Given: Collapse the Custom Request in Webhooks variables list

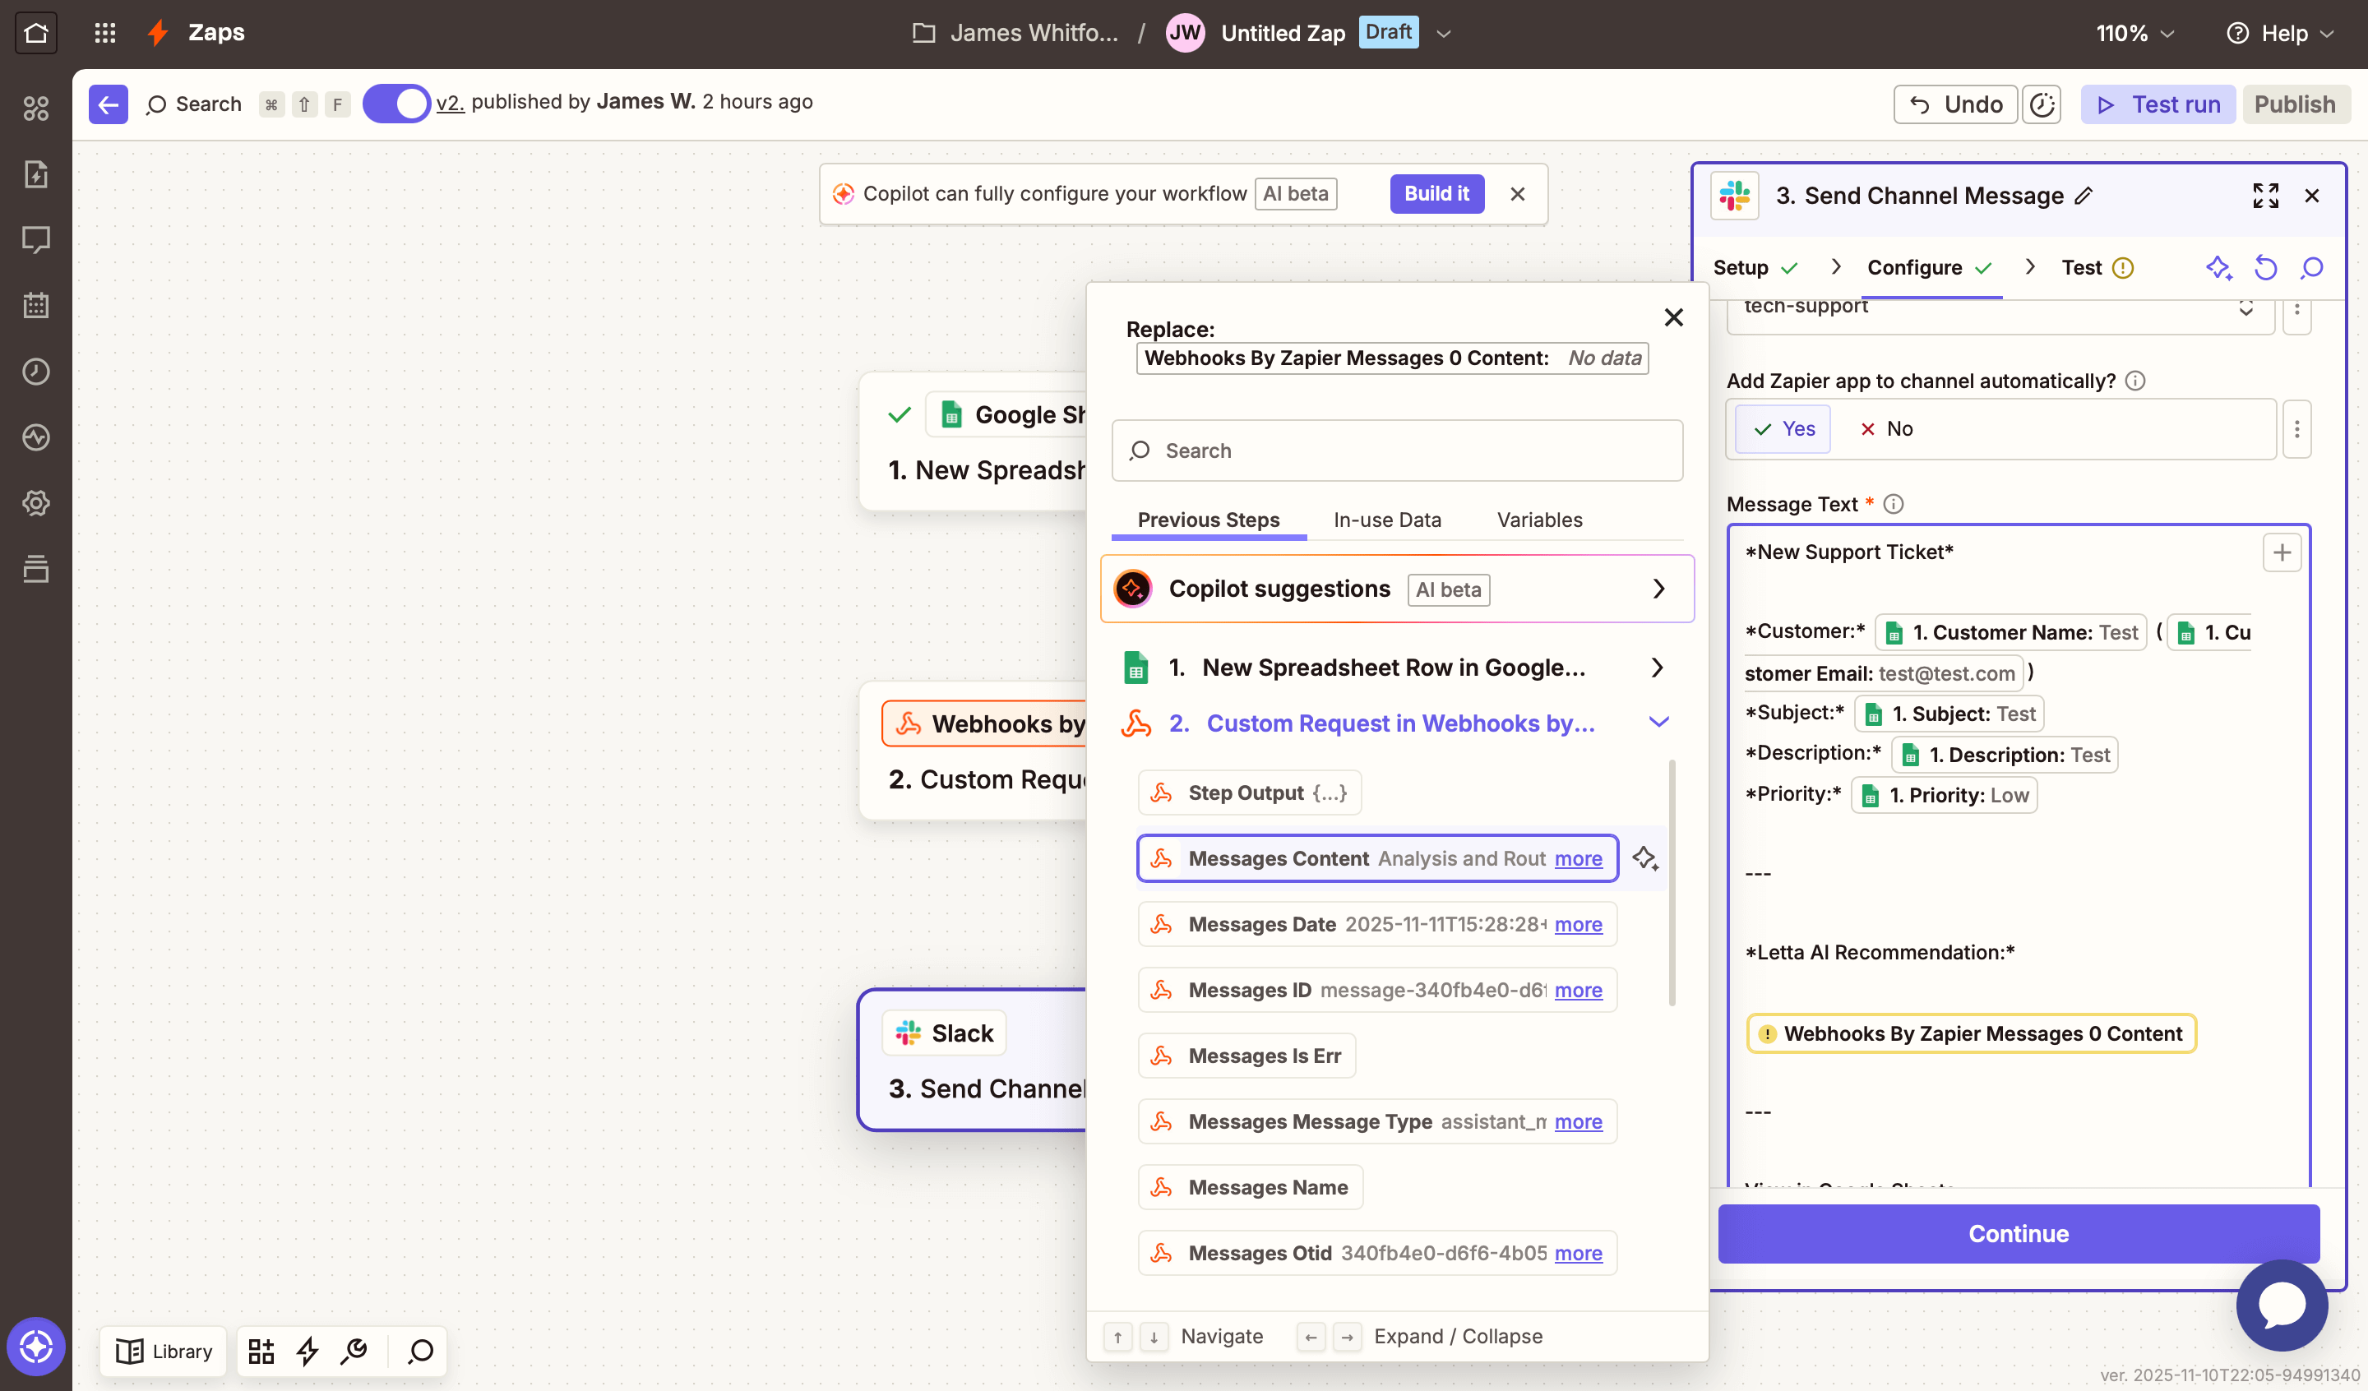Looking at the screenshot, I should (x=1659, y=722).
